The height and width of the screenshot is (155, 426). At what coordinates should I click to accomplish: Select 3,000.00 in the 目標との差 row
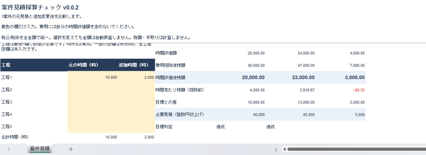click(x=357, y=102)
